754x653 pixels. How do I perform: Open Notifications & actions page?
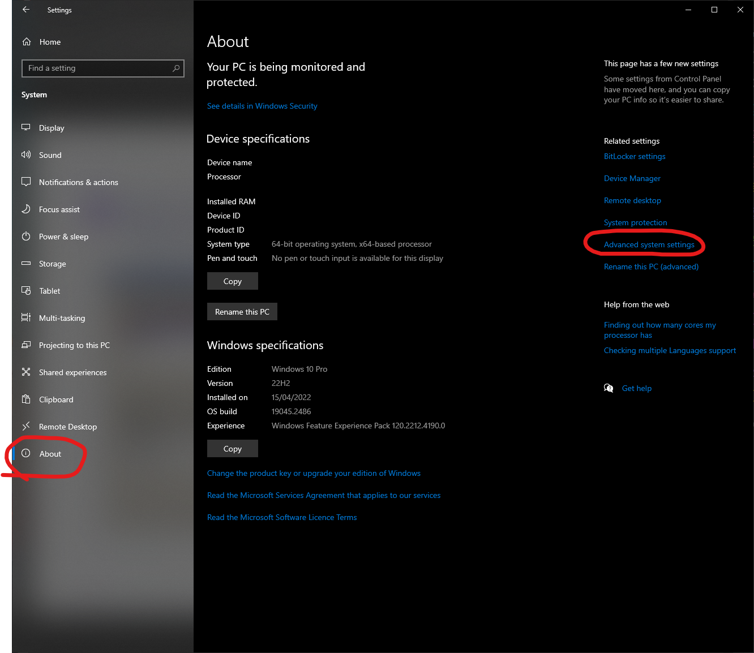(102, 182)
